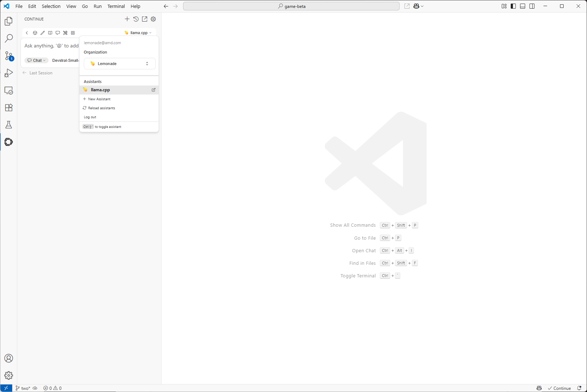587x392 pixels.
Task: Open the Rules pencil icon
Action: click(x=42, y=33)
